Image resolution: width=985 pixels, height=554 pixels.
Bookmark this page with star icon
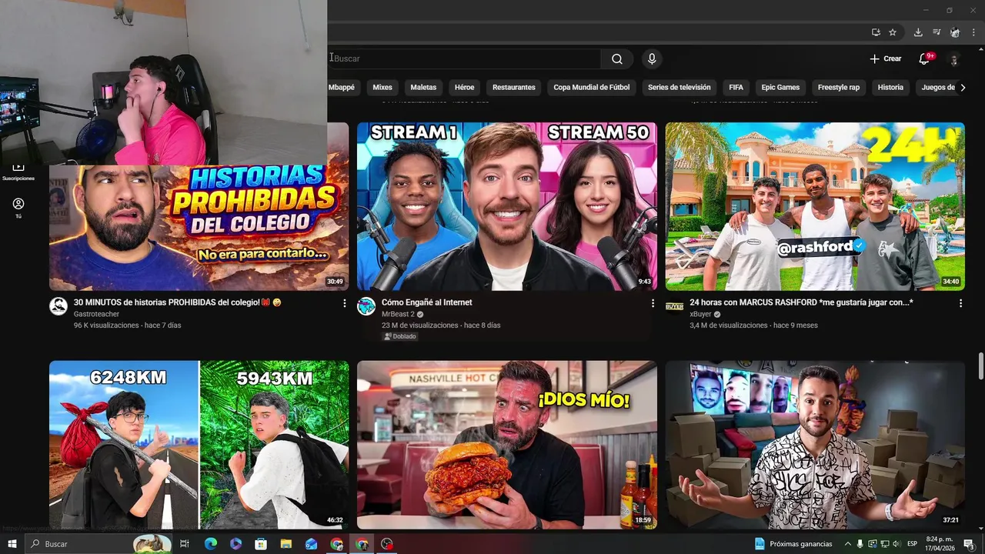893,32
